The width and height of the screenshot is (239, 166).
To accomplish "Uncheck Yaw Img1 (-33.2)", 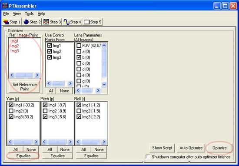I will (11, 105).
